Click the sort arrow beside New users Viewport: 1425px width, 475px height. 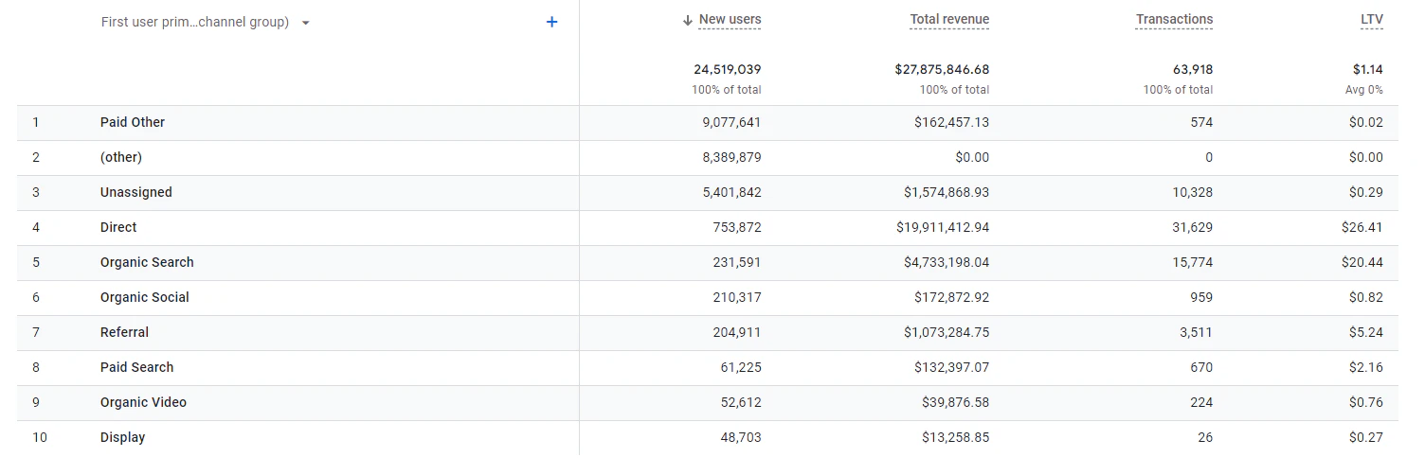[688, 21]
